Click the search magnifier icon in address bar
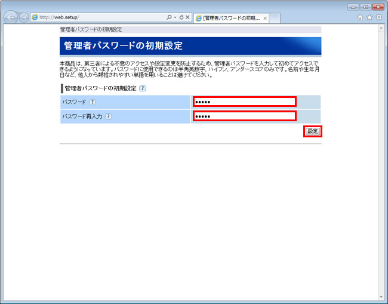 (x=169, y=18)
